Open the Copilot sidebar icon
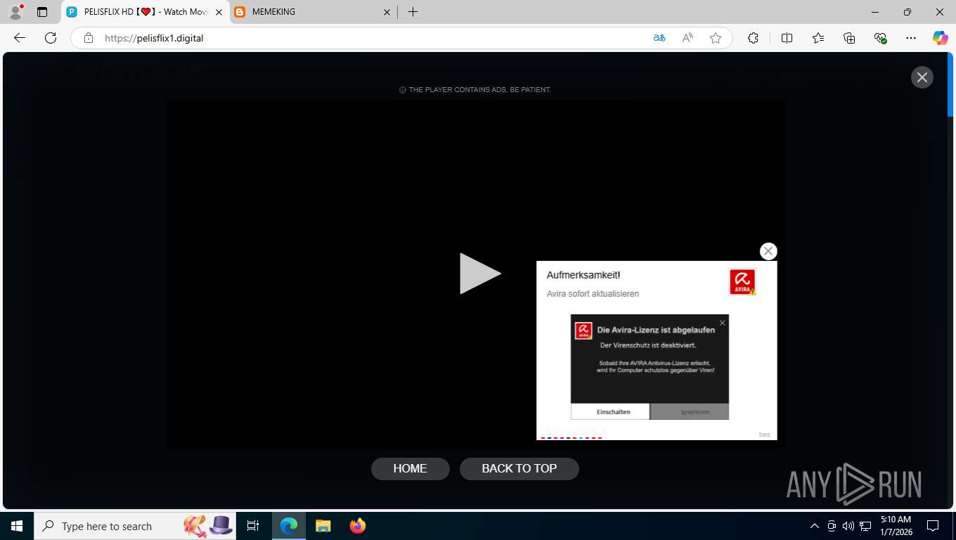The image size is (956, 540). pos(941,38)
